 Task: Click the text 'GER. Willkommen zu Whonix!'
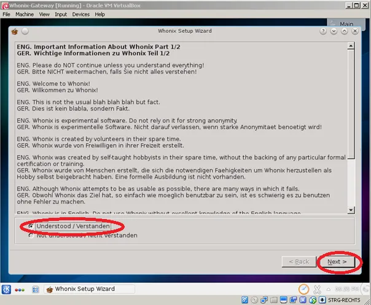tap(57, 90)
